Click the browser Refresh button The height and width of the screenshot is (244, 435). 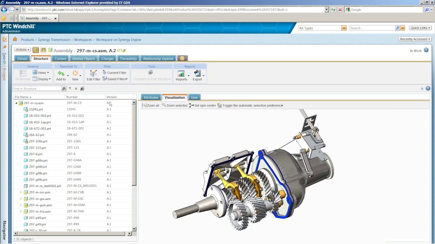pyautogui.click(x=333, y=9)
